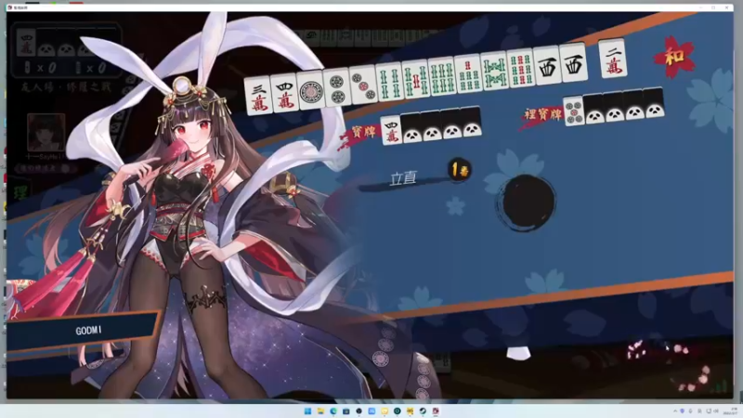743x418 pixels.
Task: Click the GODMI player name banner
Action: [88, 331]
